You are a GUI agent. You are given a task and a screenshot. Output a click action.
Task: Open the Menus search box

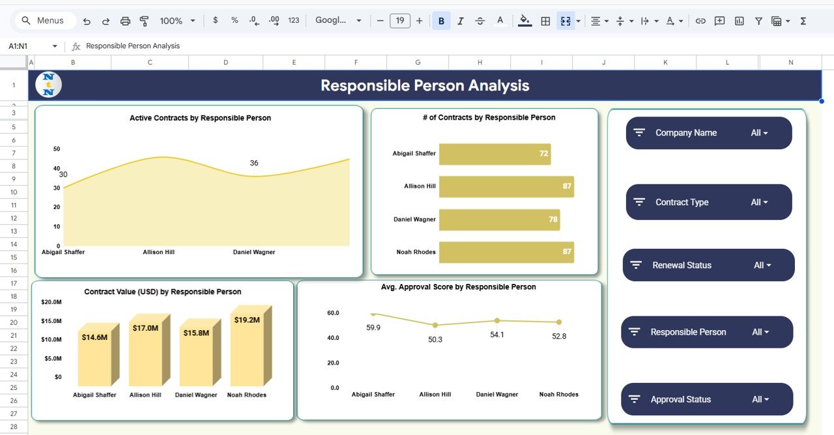[x=44, y=20]
